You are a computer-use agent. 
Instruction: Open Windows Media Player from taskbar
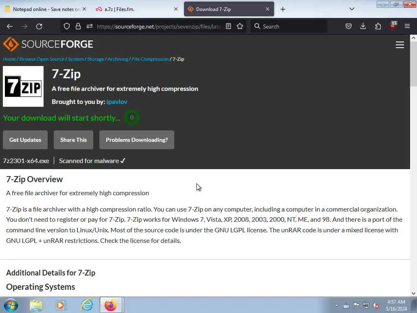61,305
